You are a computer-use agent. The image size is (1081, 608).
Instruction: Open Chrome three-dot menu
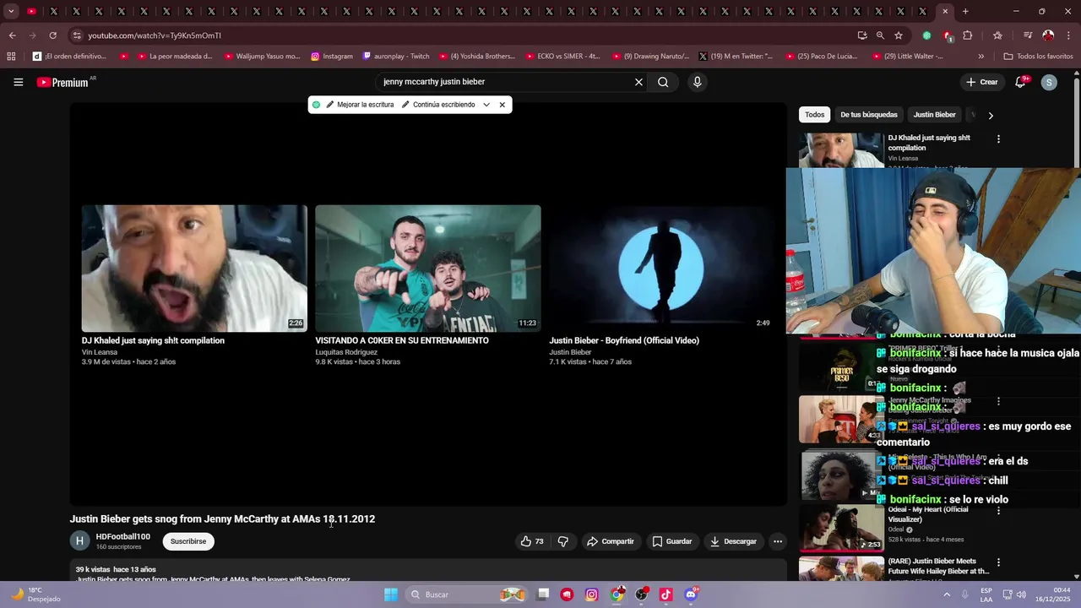pyautogui.click(x=1069, y=35)
